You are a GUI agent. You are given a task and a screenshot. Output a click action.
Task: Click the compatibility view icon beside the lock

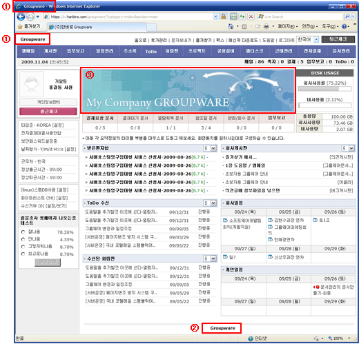click(x=233, y=17)
